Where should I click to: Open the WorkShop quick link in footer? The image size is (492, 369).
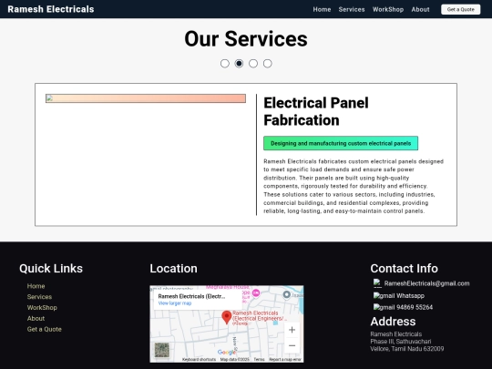(42, 308)
